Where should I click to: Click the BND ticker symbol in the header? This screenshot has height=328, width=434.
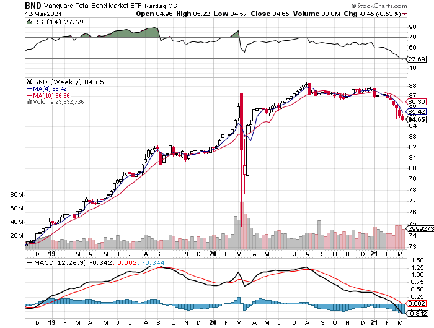(x=33, y=6)
